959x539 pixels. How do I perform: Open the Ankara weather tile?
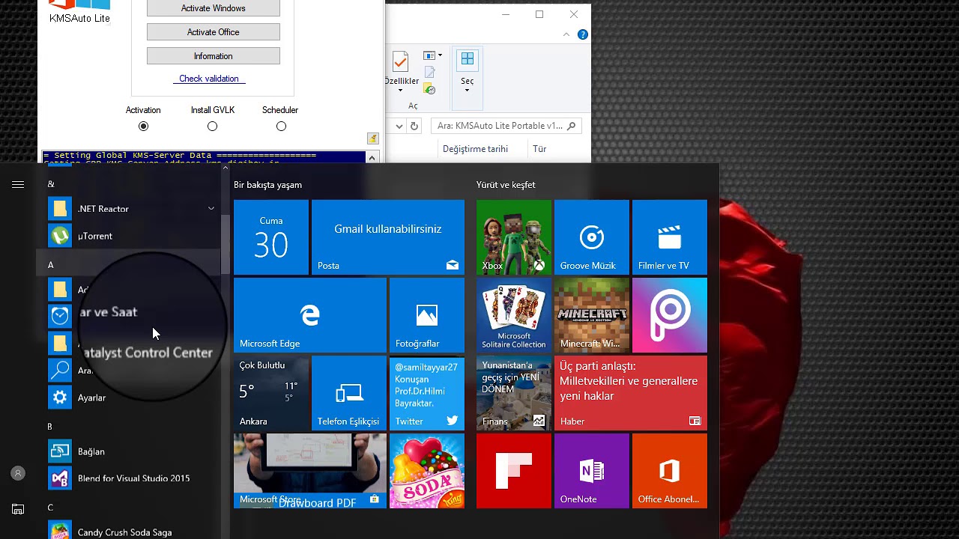click(x=271, y=393)
